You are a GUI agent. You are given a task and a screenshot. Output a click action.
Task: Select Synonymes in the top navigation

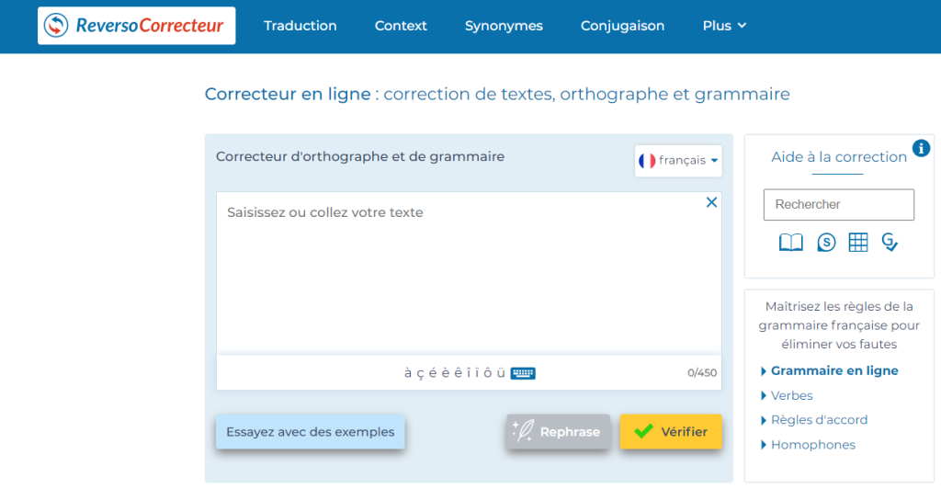[504, 26]
